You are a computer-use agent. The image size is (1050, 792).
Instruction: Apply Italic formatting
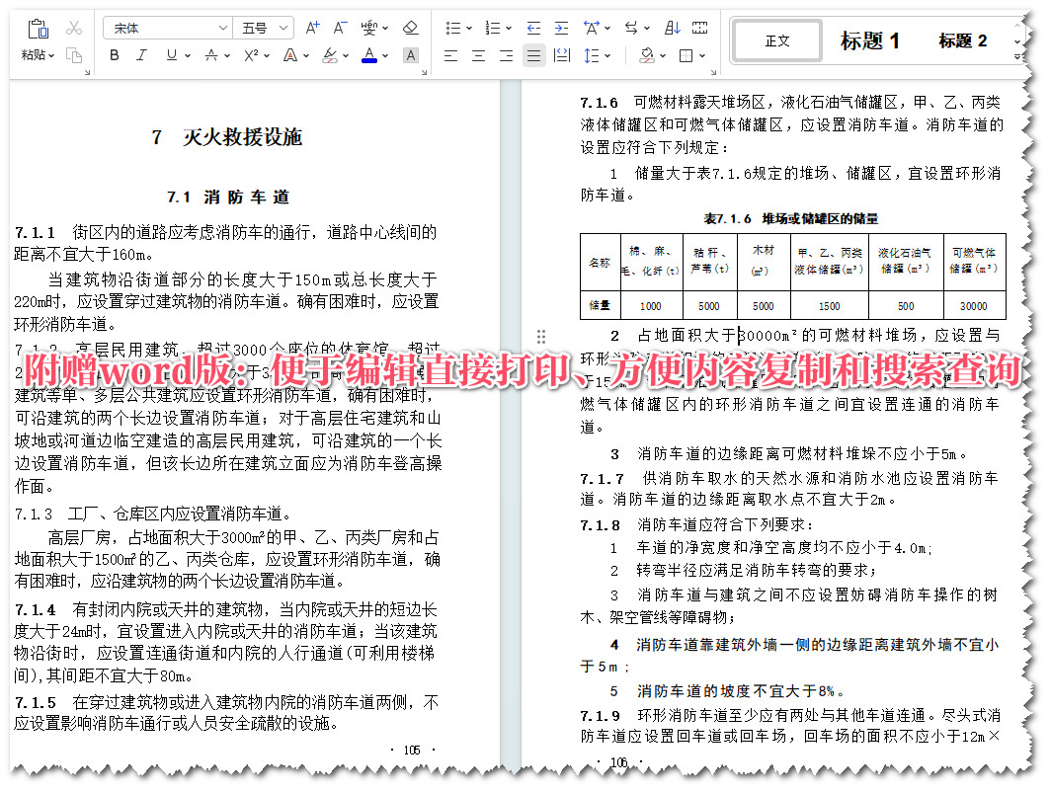141,54
